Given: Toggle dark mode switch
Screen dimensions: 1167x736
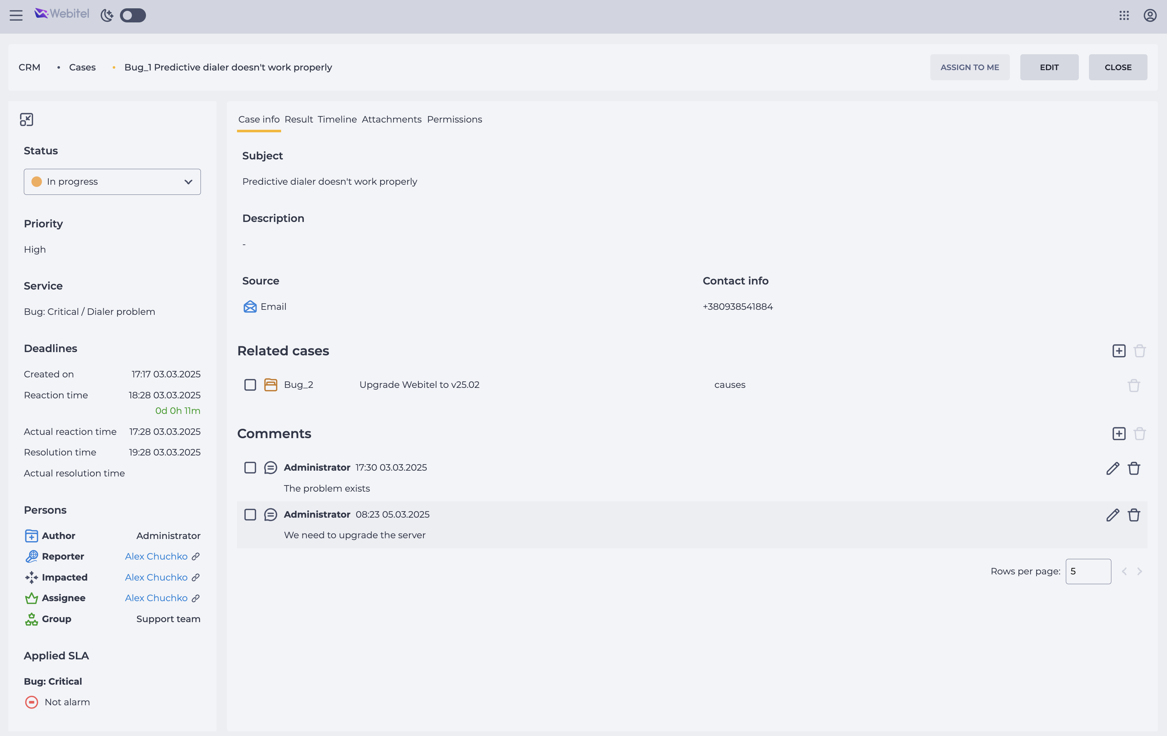Looking at the screenshot, I should [133, 16].
